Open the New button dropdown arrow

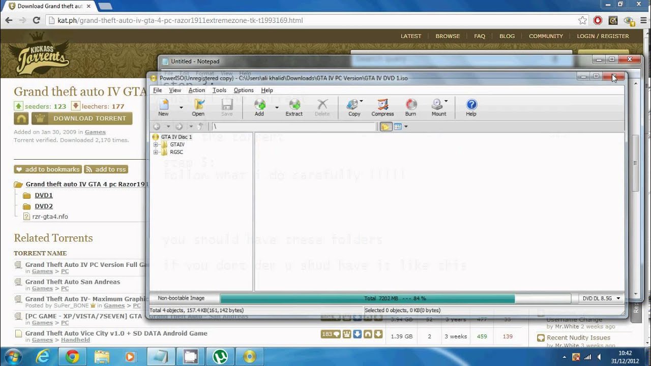point(181,107)
